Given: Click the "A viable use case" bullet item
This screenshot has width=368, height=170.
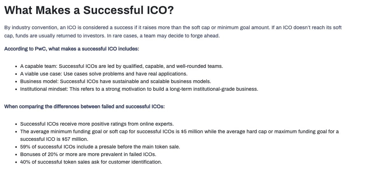Looking at the screenshot, I should (104, 74).
